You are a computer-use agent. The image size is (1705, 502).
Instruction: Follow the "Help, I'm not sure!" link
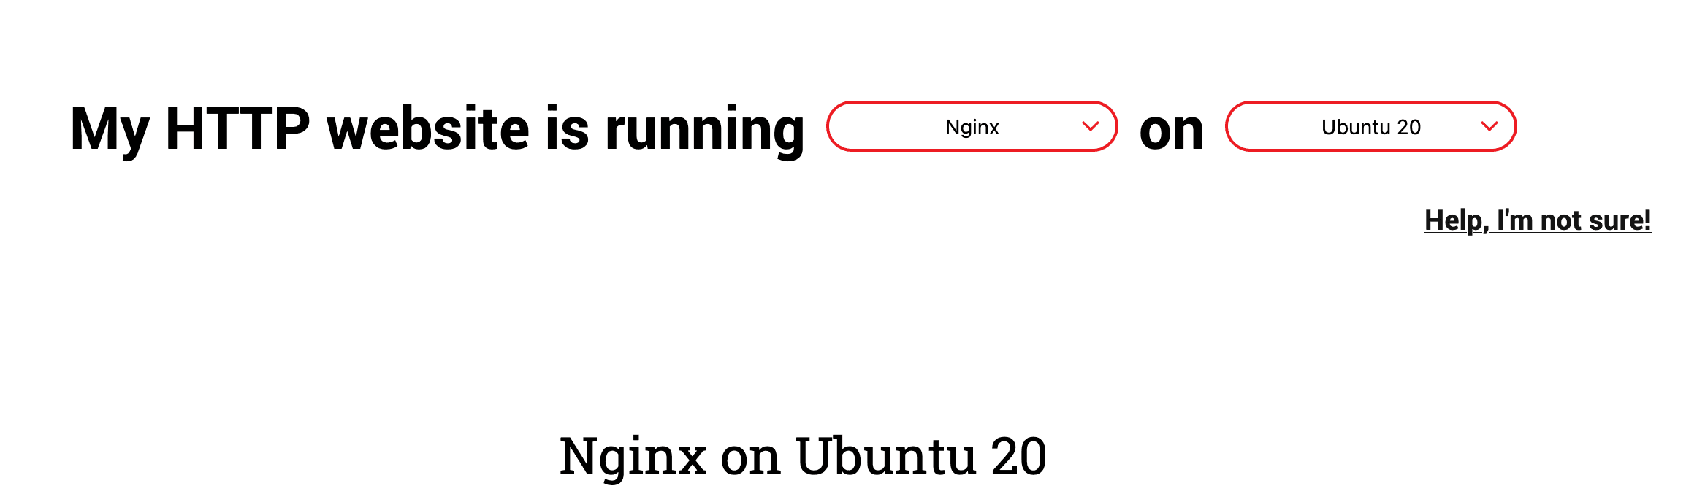click(1538, 220)
